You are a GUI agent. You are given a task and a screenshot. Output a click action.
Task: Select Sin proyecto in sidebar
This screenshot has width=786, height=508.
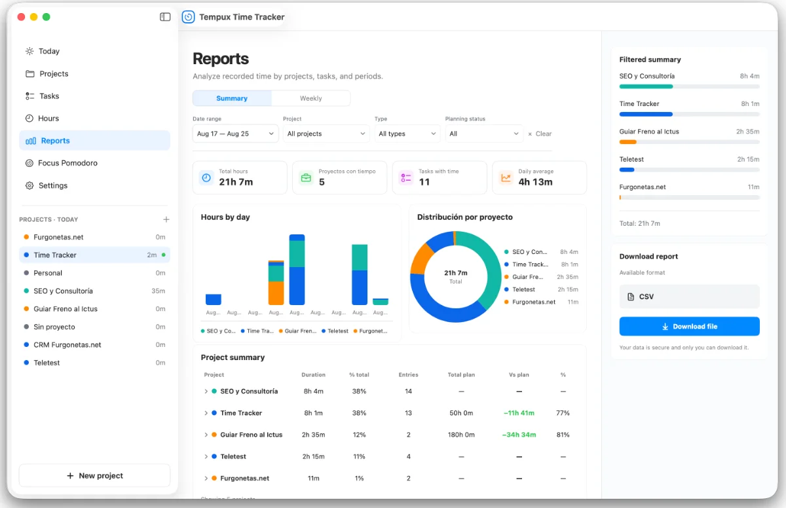point(94,327)
